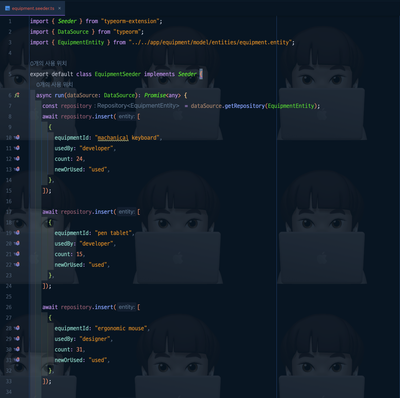Click the highlighted opening brace after Seeder on line 5

pyautogui.click(x=201, y=74)
